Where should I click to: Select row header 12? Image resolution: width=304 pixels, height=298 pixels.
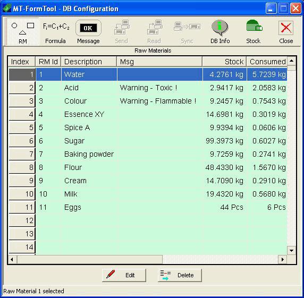pyautogui.click(x=22, y=220)
